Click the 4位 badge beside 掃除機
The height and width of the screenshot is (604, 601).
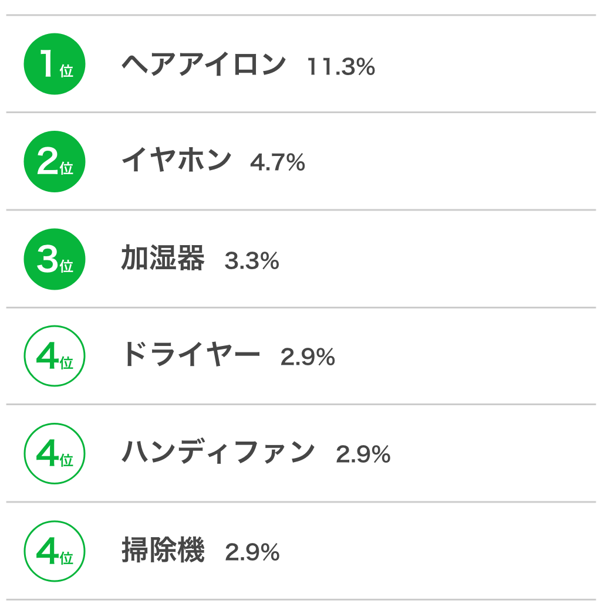tap(55, 551)
